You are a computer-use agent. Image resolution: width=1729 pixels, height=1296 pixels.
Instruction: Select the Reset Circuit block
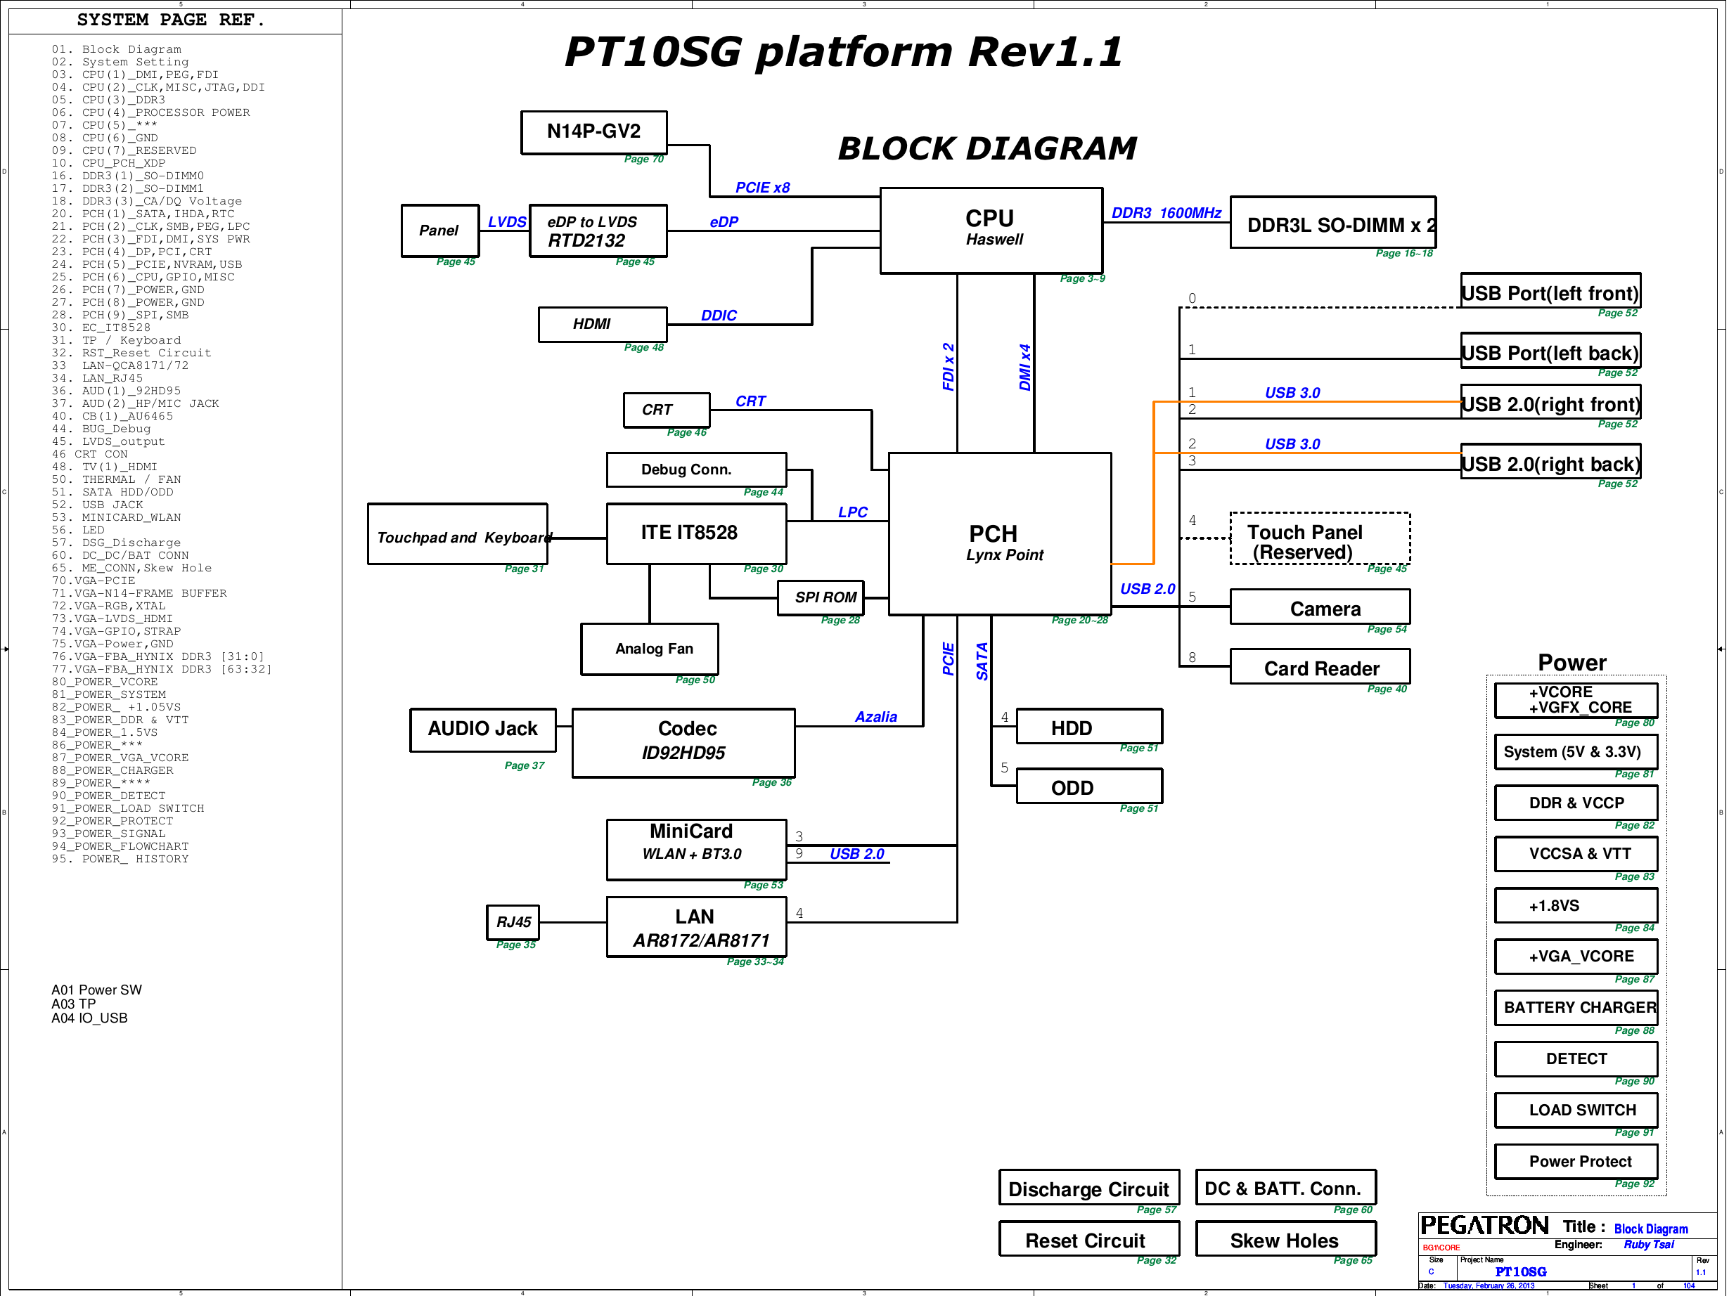[1090, 1239]
